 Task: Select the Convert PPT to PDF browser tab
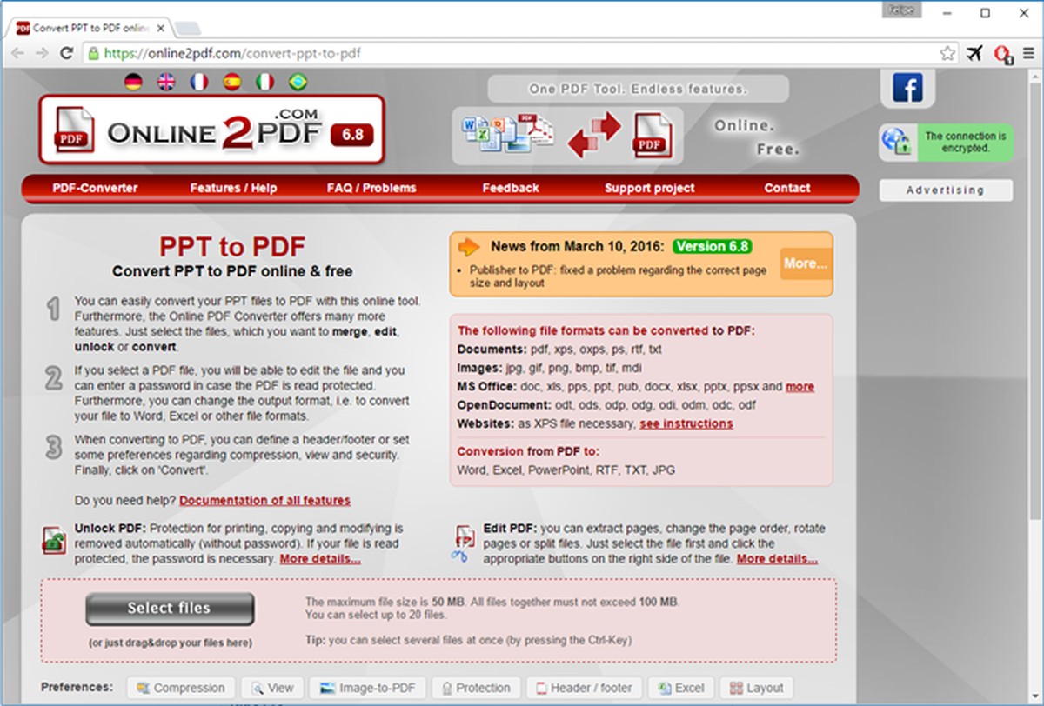[x=90, y=28]
